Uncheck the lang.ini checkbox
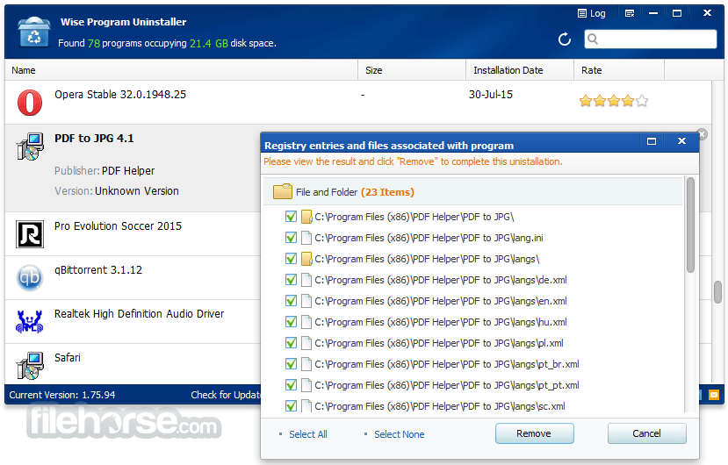Image resolution: width=728 pixels, height=465 pixels. (291, 238)
